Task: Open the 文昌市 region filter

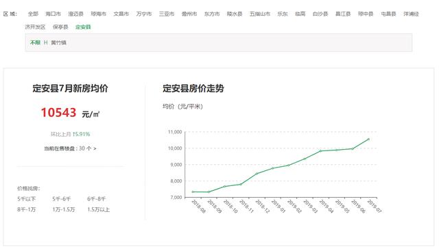Action: tap(121, 14)
